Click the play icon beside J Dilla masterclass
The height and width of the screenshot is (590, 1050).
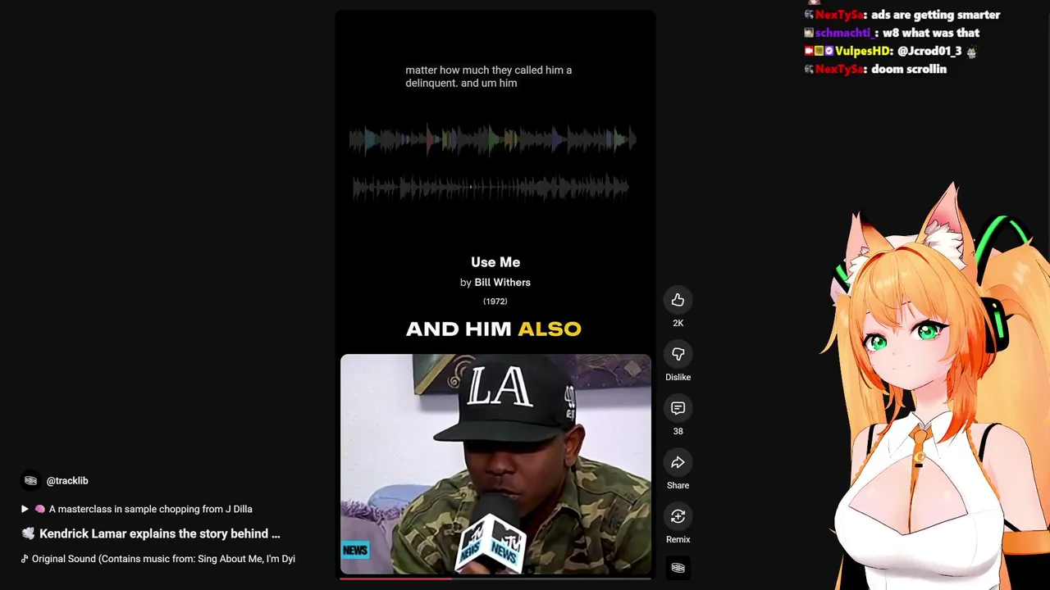click(x=25, y=509)
